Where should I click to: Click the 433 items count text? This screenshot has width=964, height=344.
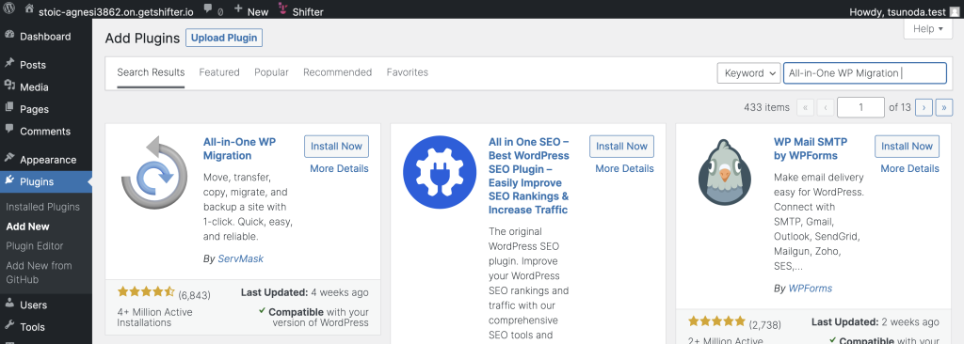click(766, 107)
